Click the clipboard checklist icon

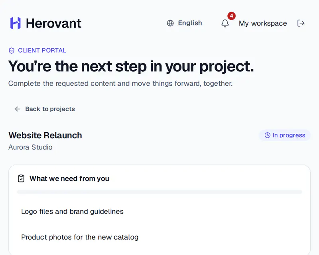click(x=21, y=178)
